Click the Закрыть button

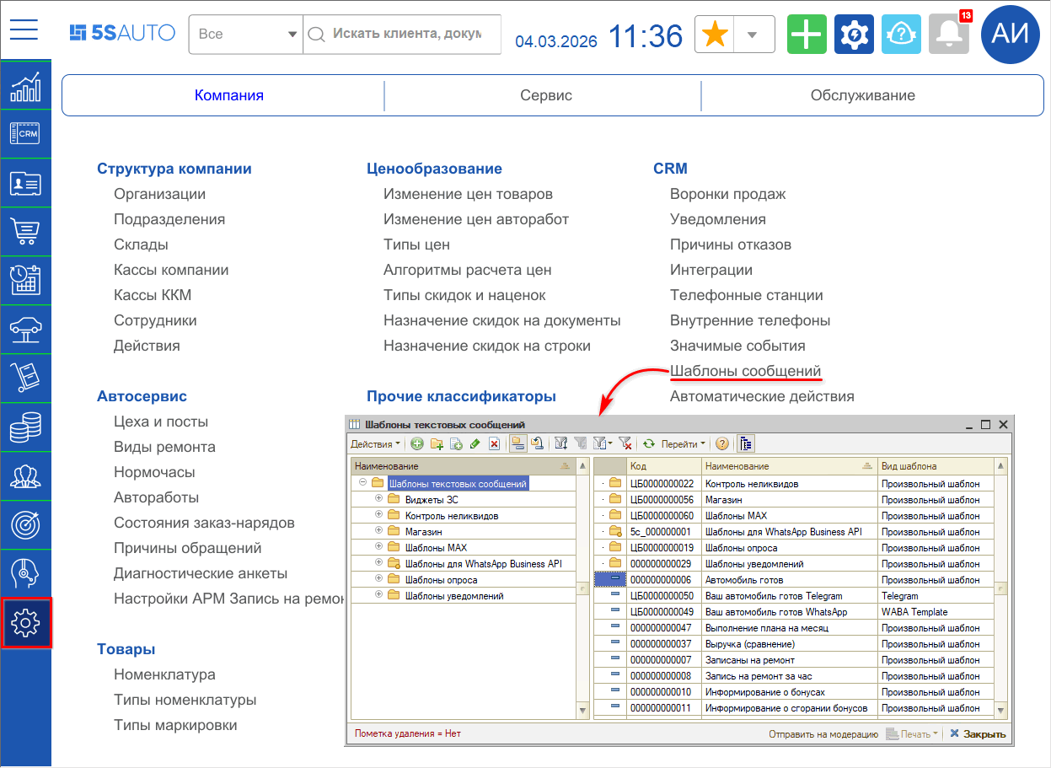pos(978,734)
